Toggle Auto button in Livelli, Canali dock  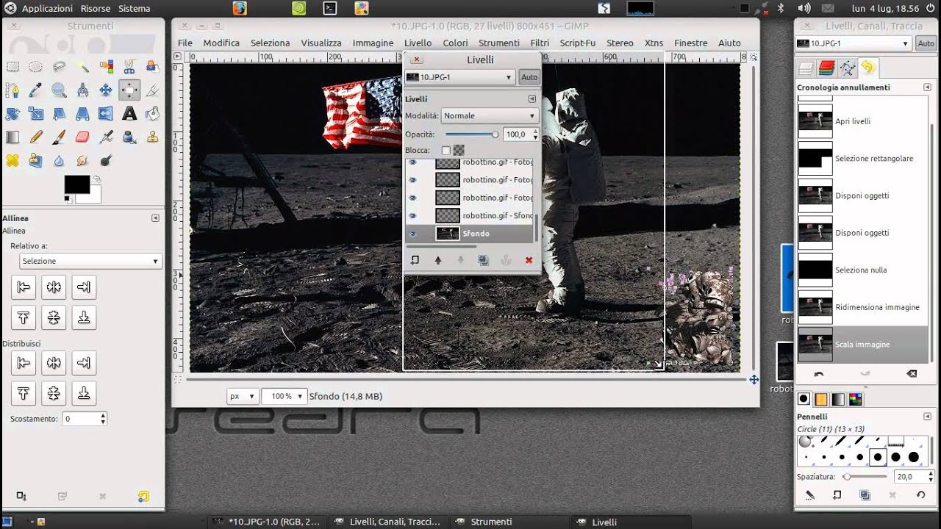coord(926,43)
